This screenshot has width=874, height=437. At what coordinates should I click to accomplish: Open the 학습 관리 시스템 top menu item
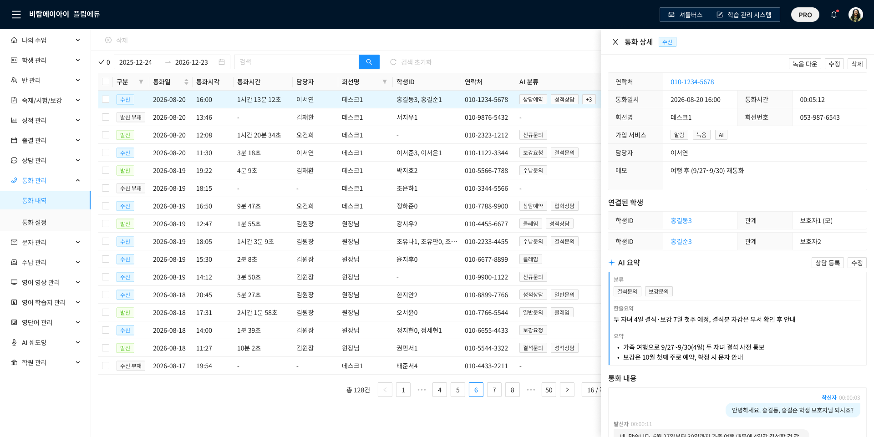point(744,15)
